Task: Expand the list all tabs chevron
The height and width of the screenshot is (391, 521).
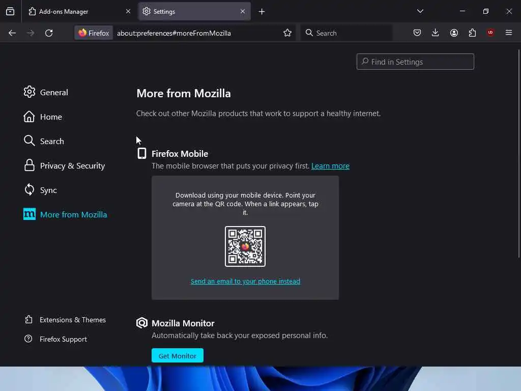Action: click(x=420, y=11)
